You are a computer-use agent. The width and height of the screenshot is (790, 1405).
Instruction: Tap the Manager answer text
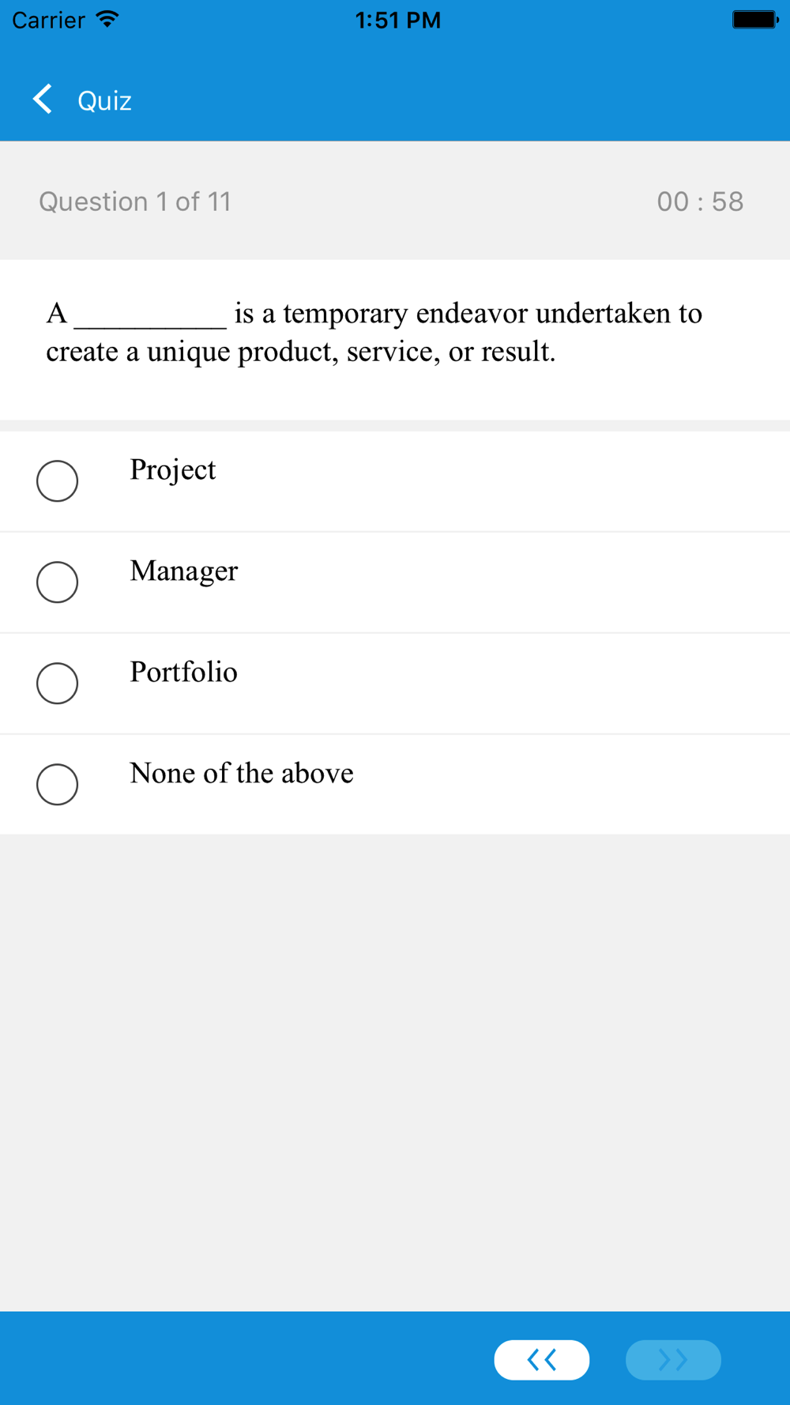click(184, 571)
